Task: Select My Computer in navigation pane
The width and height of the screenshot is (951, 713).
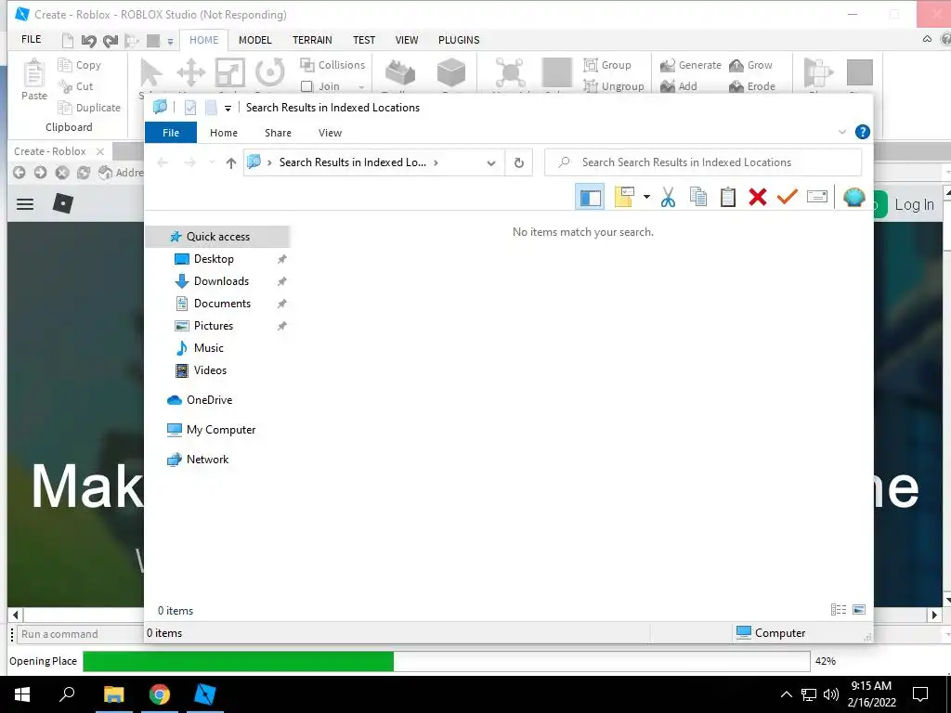Action: point(221,430)
